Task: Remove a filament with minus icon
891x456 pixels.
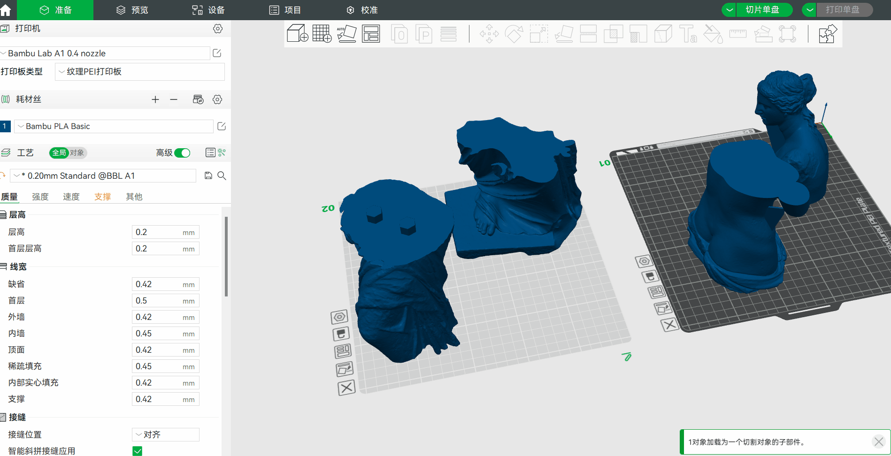Action: tap(174, 99)
